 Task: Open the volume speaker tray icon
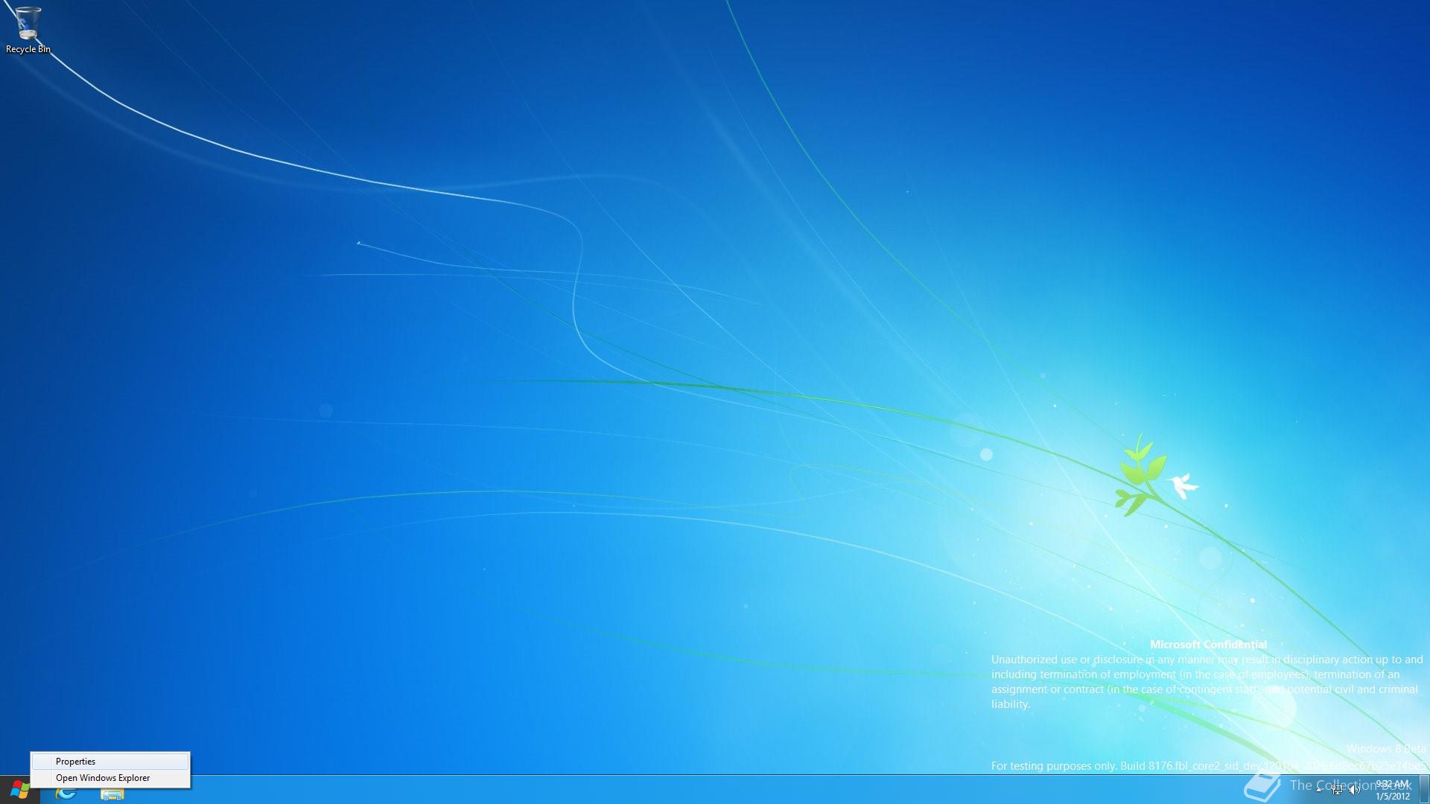coord(1354,790)
